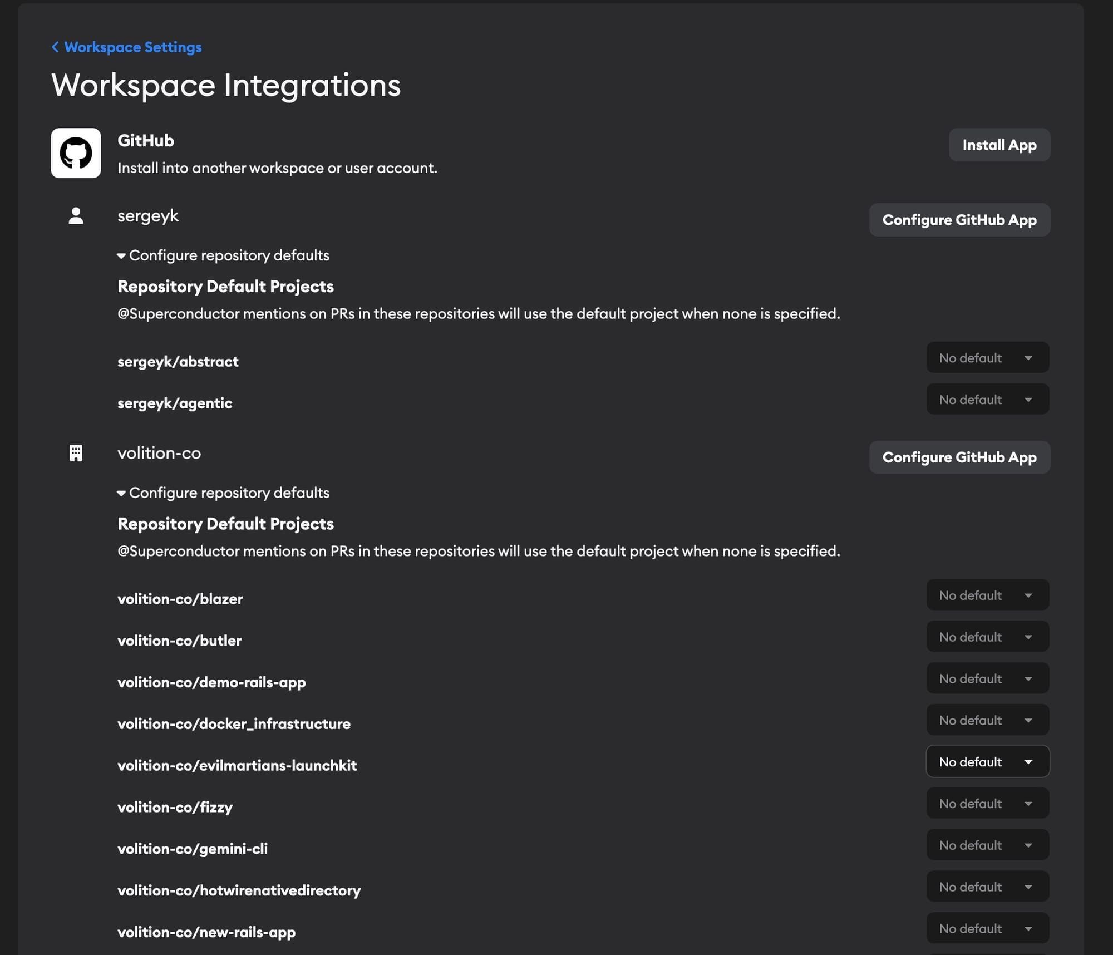Viewport: 1113px width, 955px height.
Task: Open the dropdown for volition-co/new-rails-app
Action: pos(988,928)
